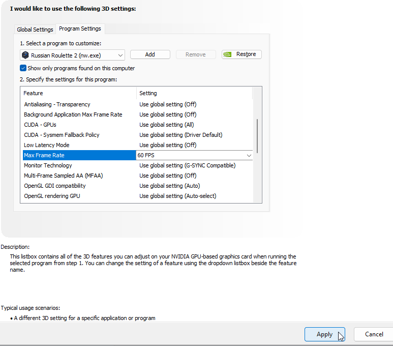Switch to the Global Settings tab
Screen dimensions: 393x346
click(35, 30)
